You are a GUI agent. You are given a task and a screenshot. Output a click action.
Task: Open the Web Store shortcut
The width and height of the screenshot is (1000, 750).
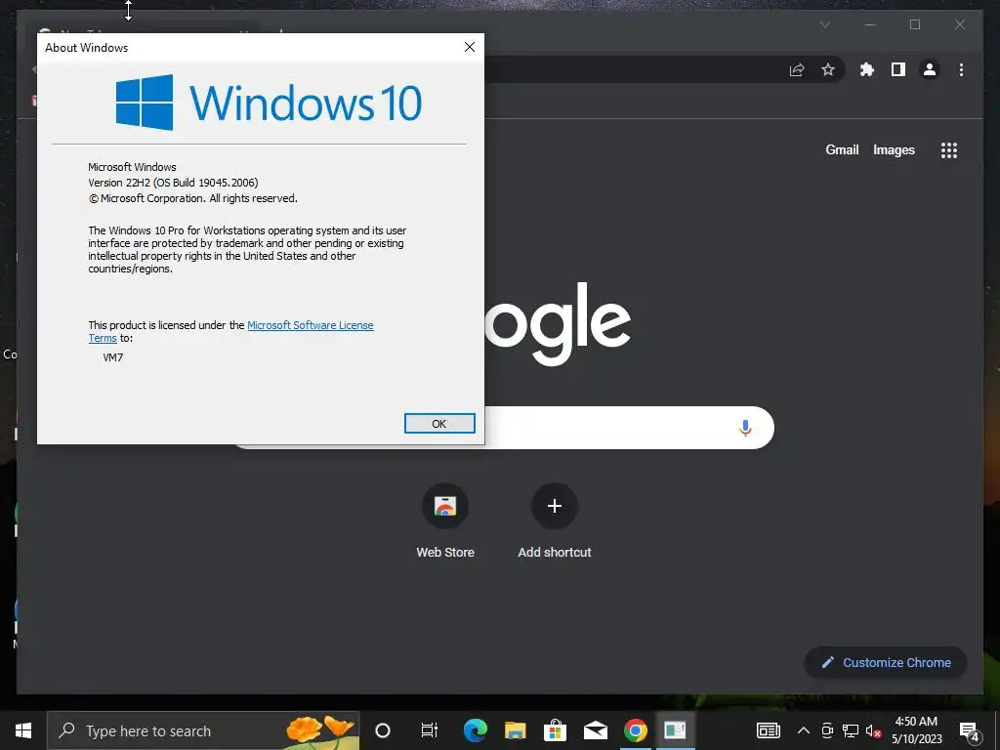445,521
